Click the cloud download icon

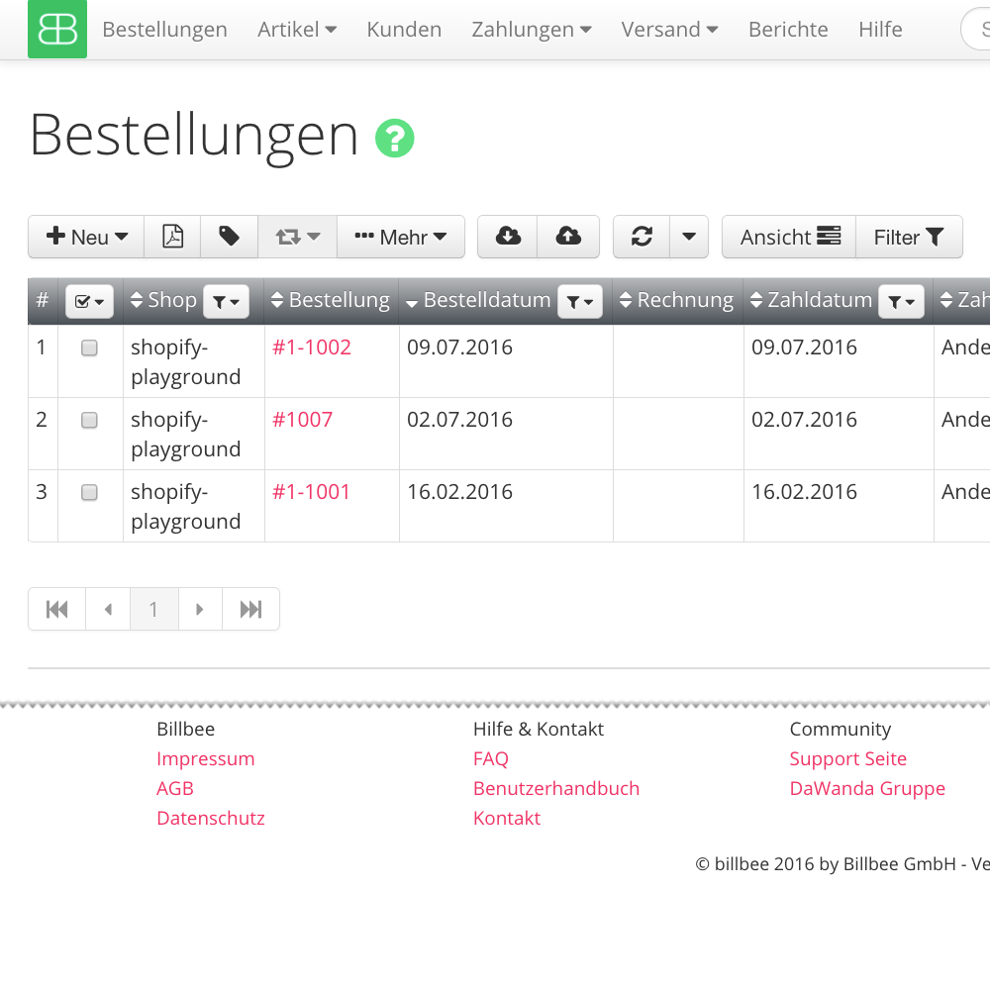(508, 237)
